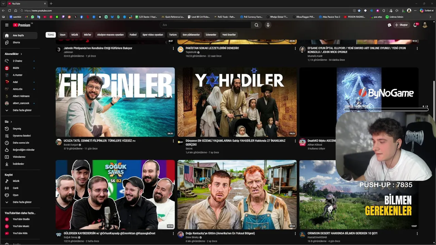Open the 2 Chainz subscription channel
The width and height of the screenshot is (436, 245).
pos(20,61)
